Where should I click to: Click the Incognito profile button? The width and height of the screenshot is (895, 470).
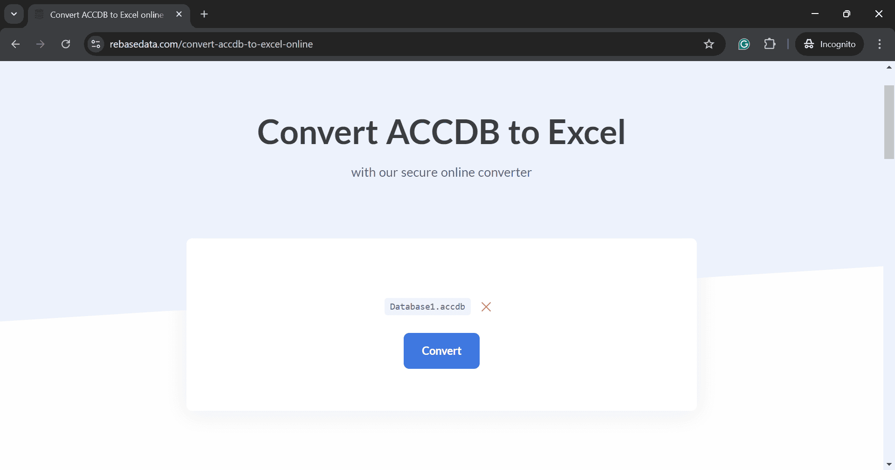[830, 44]
